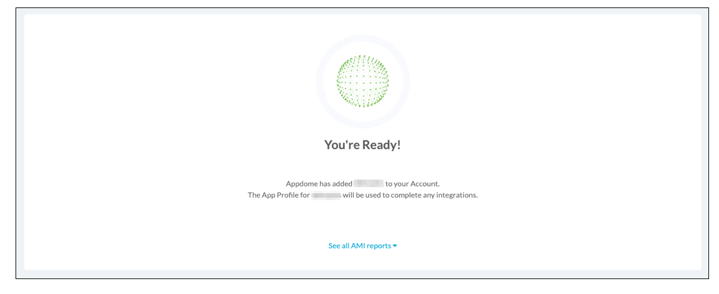Select the word 'integrations' in the message
This screenshot has width=719, height=294.
click(x=458, y=195)
